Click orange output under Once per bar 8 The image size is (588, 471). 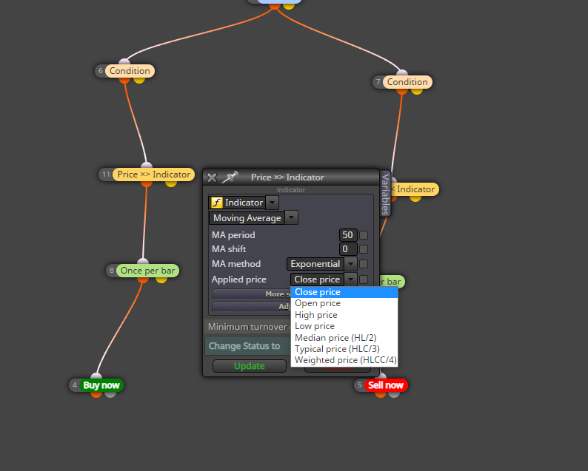pyautogui.click(x=142, y=279)
